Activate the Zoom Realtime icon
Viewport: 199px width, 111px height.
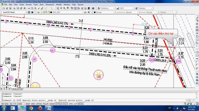click(61, 8)
